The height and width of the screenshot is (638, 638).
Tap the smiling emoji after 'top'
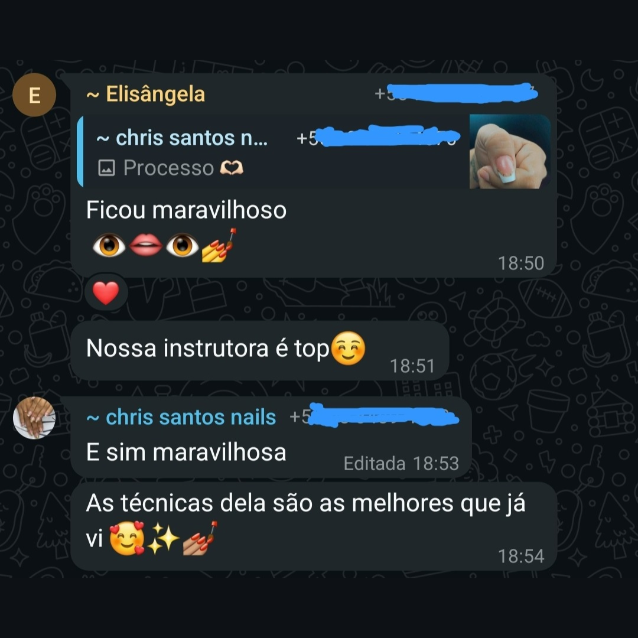[x=348, y=349]
